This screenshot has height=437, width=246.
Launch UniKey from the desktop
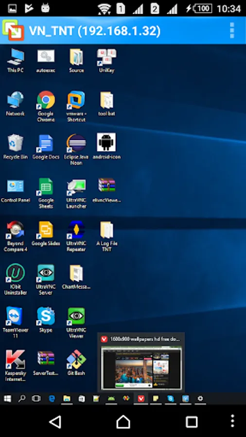tap(106, 61)
